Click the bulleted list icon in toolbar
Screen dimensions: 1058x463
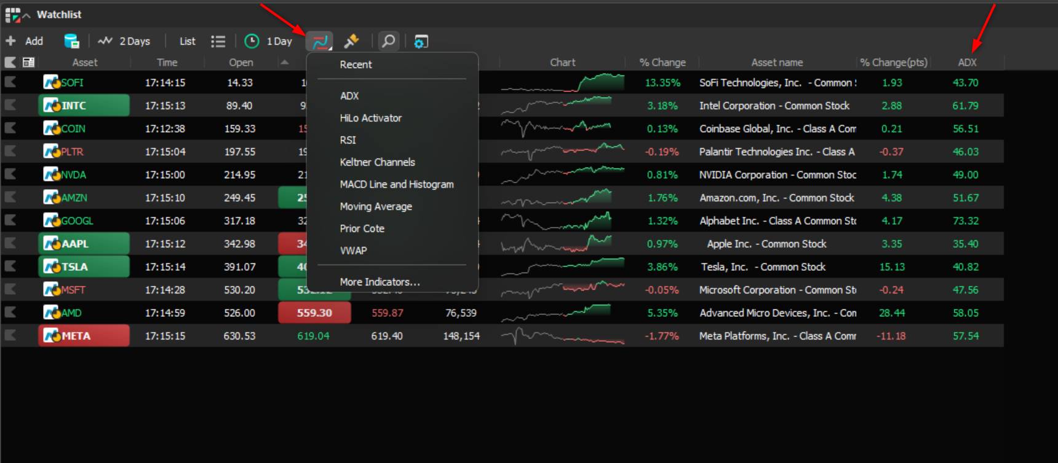tap(218, 41)
